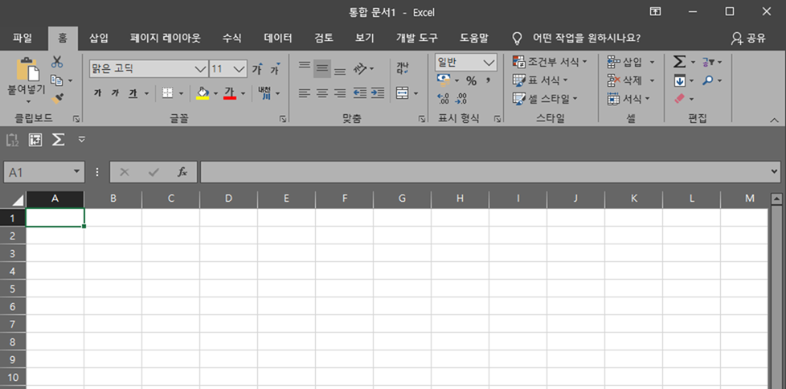Click 삭제 delete cells button
This screenshot has height=389, width=786.
pos(624,80)
